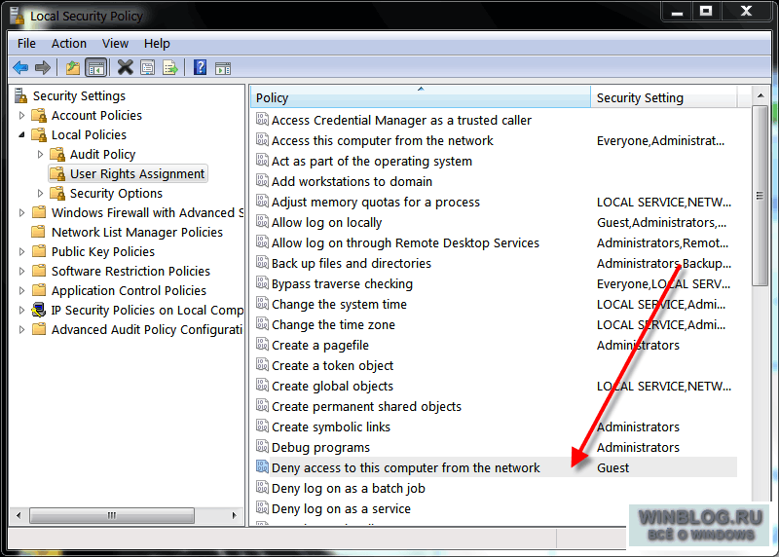Click the policy icon beside Debug programs

coord(262,446)
